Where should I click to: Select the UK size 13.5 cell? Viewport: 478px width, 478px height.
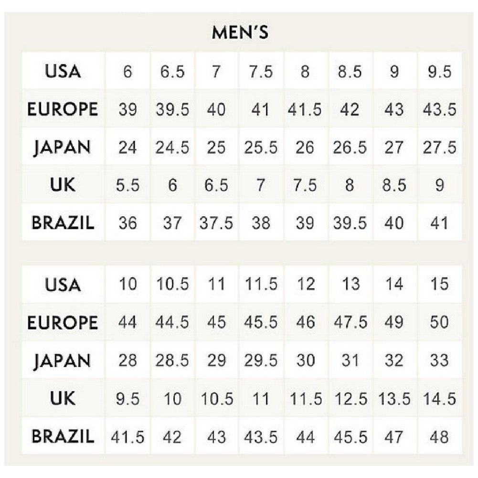394,398
